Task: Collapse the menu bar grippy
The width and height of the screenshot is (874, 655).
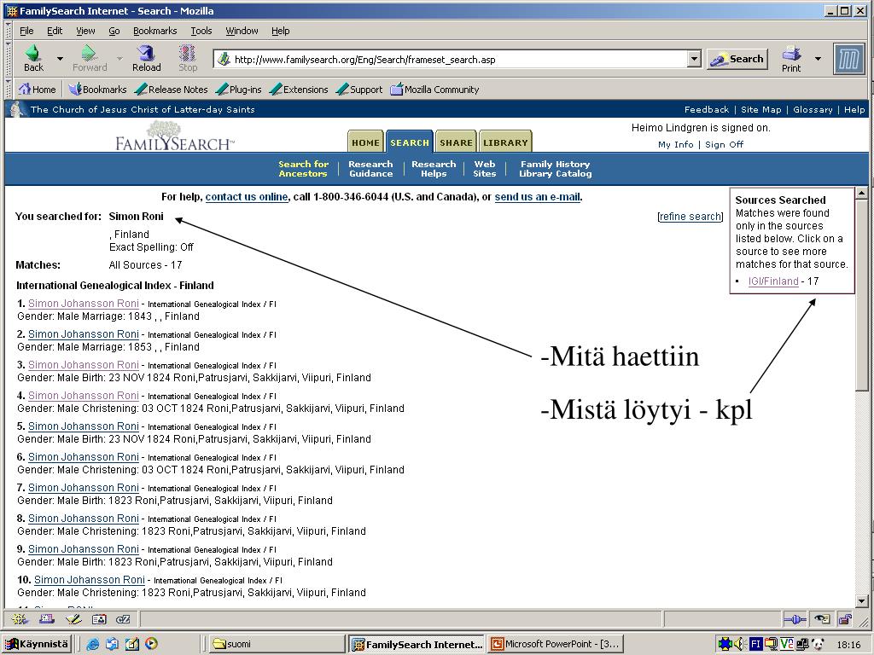Action: [9, 31]
